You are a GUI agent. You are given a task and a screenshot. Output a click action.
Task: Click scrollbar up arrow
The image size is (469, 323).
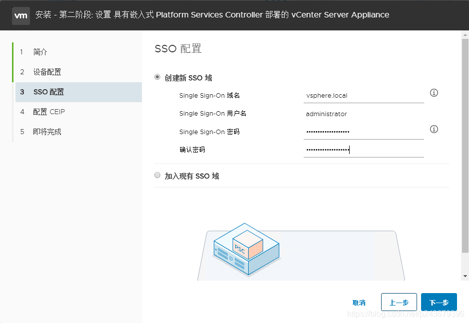[465, 35]
